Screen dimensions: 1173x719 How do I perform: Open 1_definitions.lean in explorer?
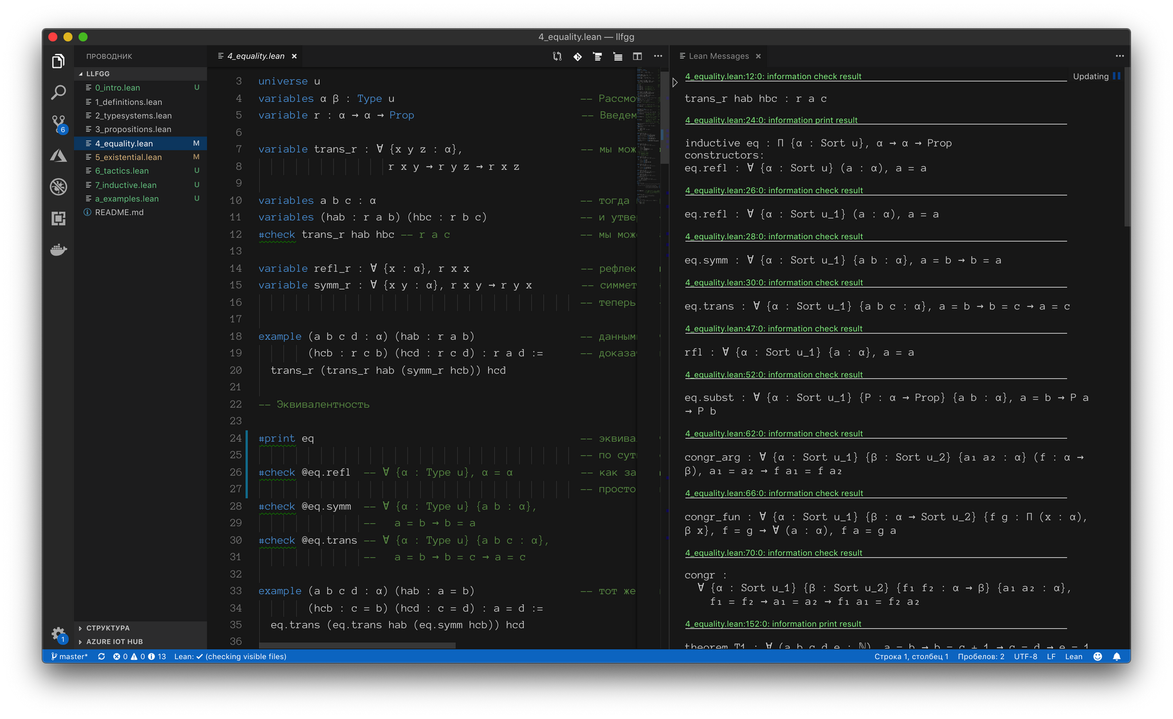click(140, 102)
